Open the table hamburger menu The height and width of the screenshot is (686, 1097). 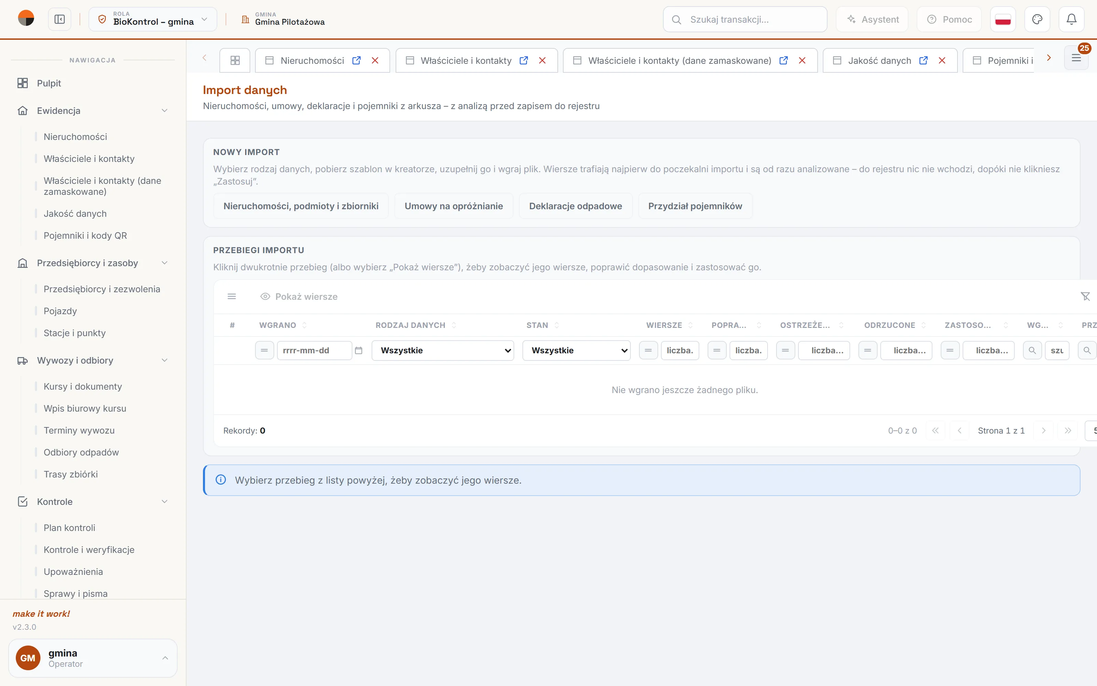[x=232, y=296]
